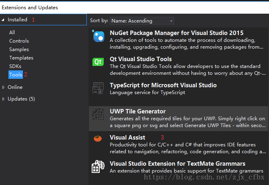Click the green Qt Visual Studio Tools icon
269x185 pixels.
point(98,62)
